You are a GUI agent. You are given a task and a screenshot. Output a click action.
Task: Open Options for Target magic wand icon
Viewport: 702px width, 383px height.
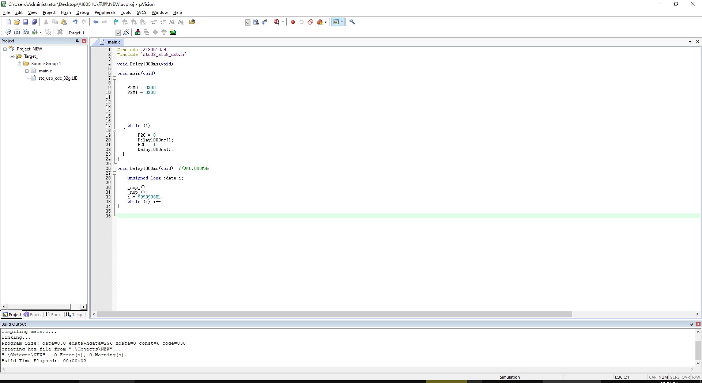tap(127, 32)
